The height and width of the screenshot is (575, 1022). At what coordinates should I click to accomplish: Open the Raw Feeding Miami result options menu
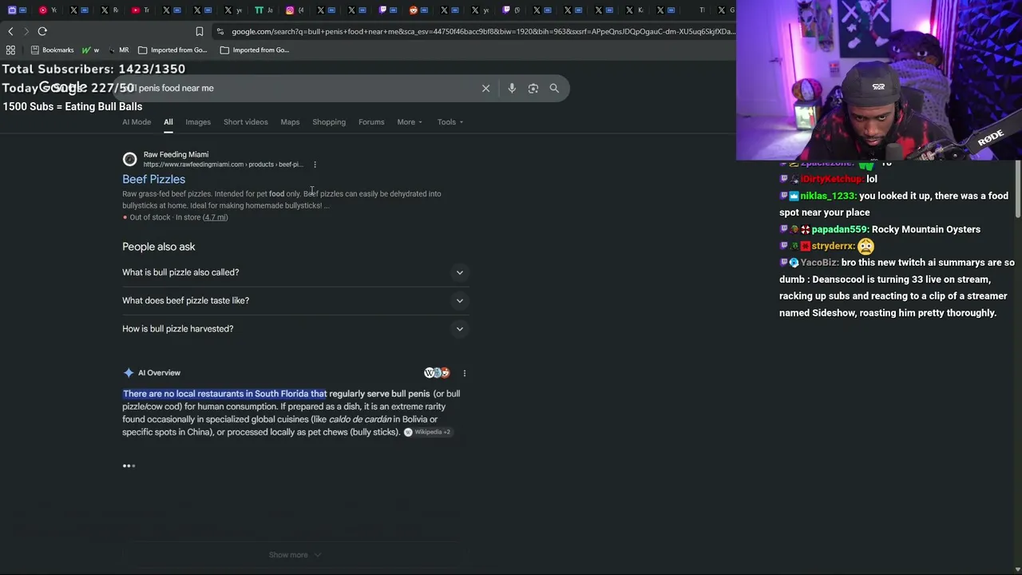coord(315,165)
